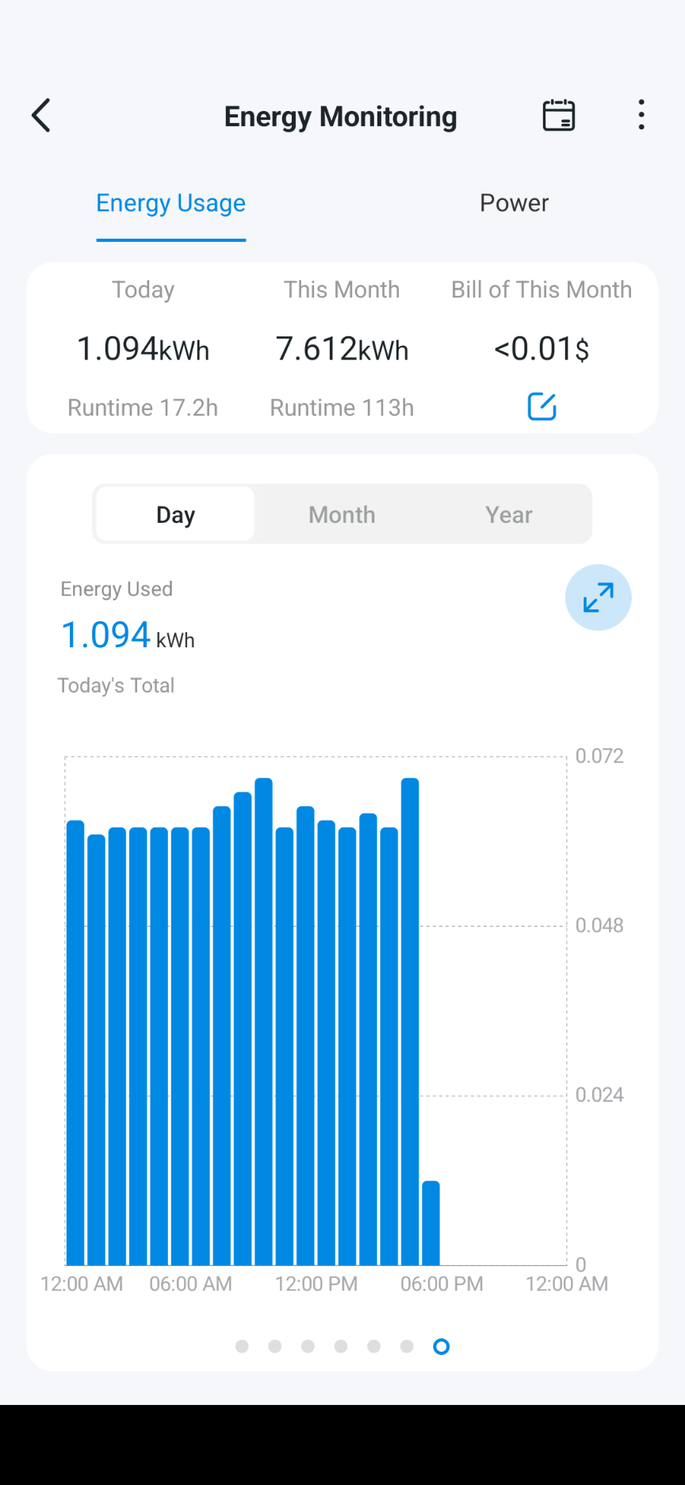Tap Today's 1.094kWh summary value

144,349
